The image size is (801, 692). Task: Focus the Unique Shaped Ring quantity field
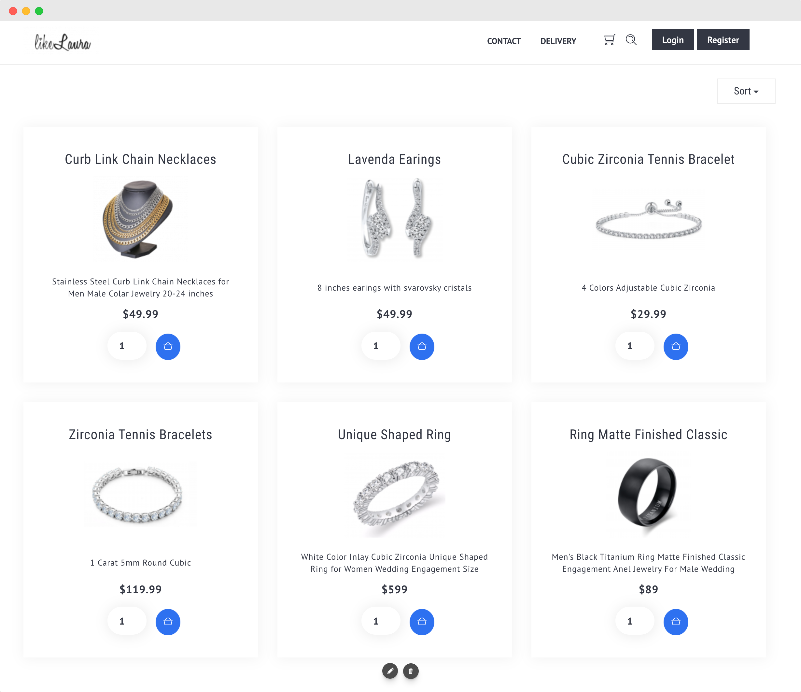(381, 621)
